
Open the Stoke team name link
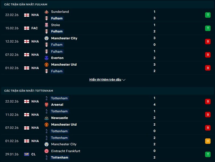pos(56,25)
